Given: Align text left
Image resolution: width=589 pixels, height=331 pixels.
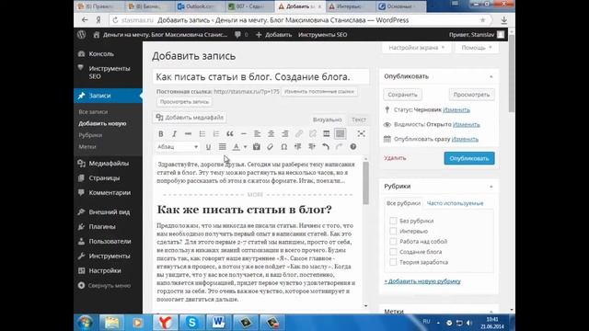Looking at the screenshot, I should click(258, 134).
